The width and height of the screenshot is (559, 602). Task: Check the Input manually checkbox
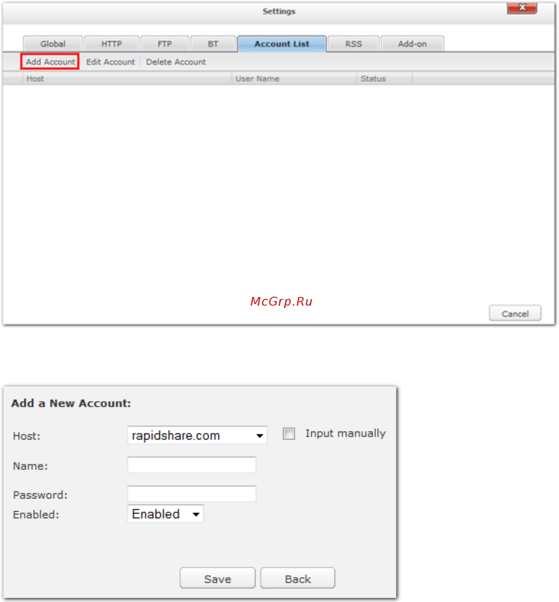289,434
